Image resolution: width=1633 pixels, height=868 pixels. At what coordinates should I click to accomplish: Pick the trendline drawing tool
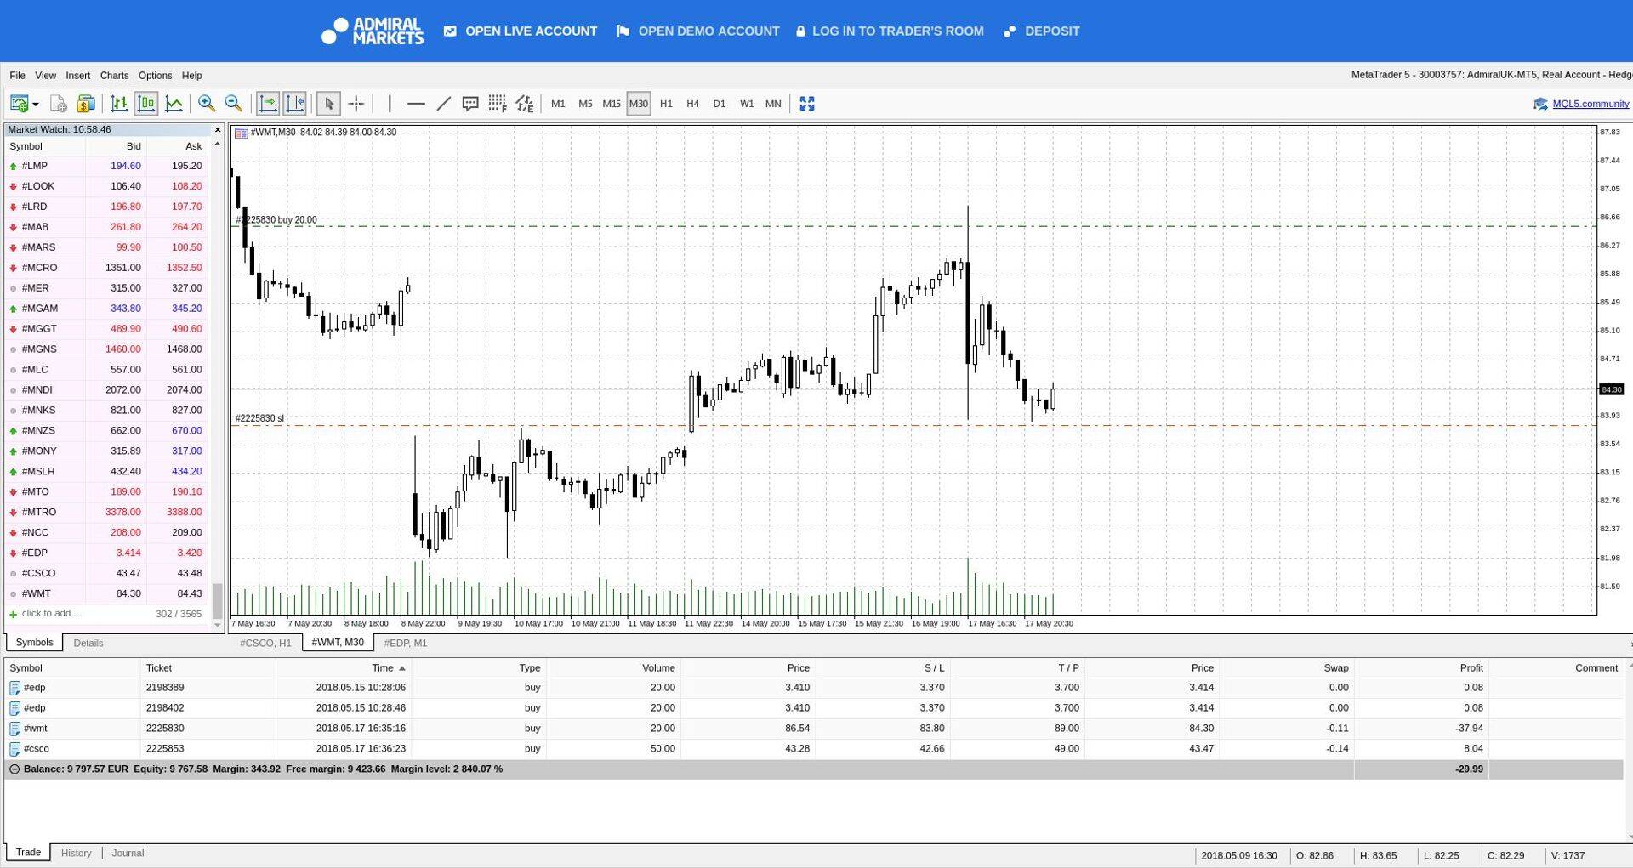[443, 104]
